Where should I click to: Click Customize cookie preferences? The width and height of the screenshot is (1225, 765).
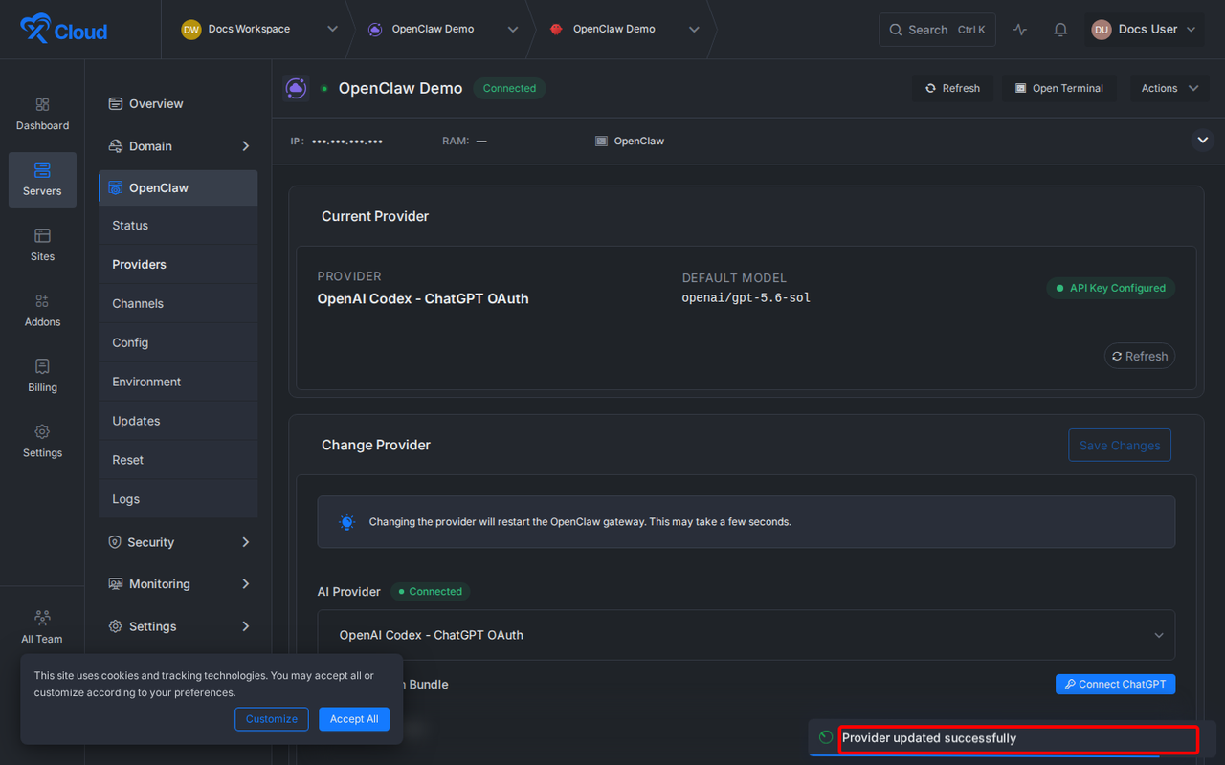click(x=272, y=719)
